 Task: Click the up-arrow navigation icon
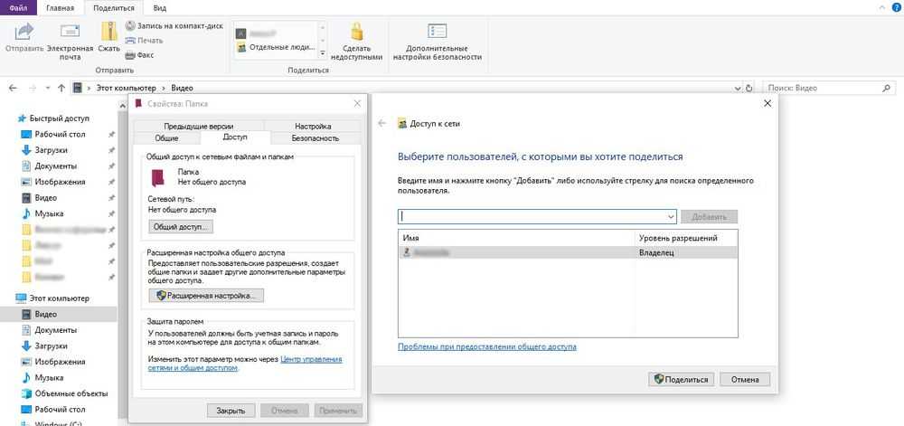pyautogui.click(x=61, y=88)
